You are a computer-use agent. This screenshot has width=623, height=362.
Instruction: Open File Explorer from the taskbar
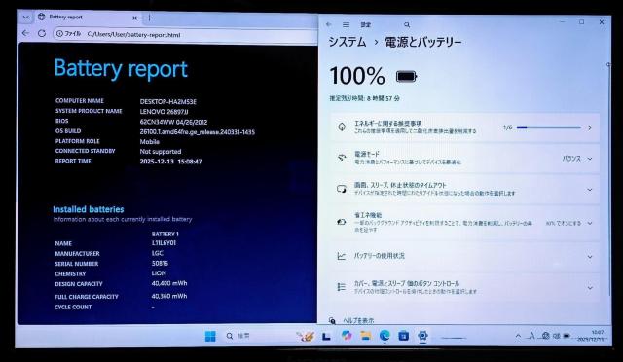[x=366, y=336]
